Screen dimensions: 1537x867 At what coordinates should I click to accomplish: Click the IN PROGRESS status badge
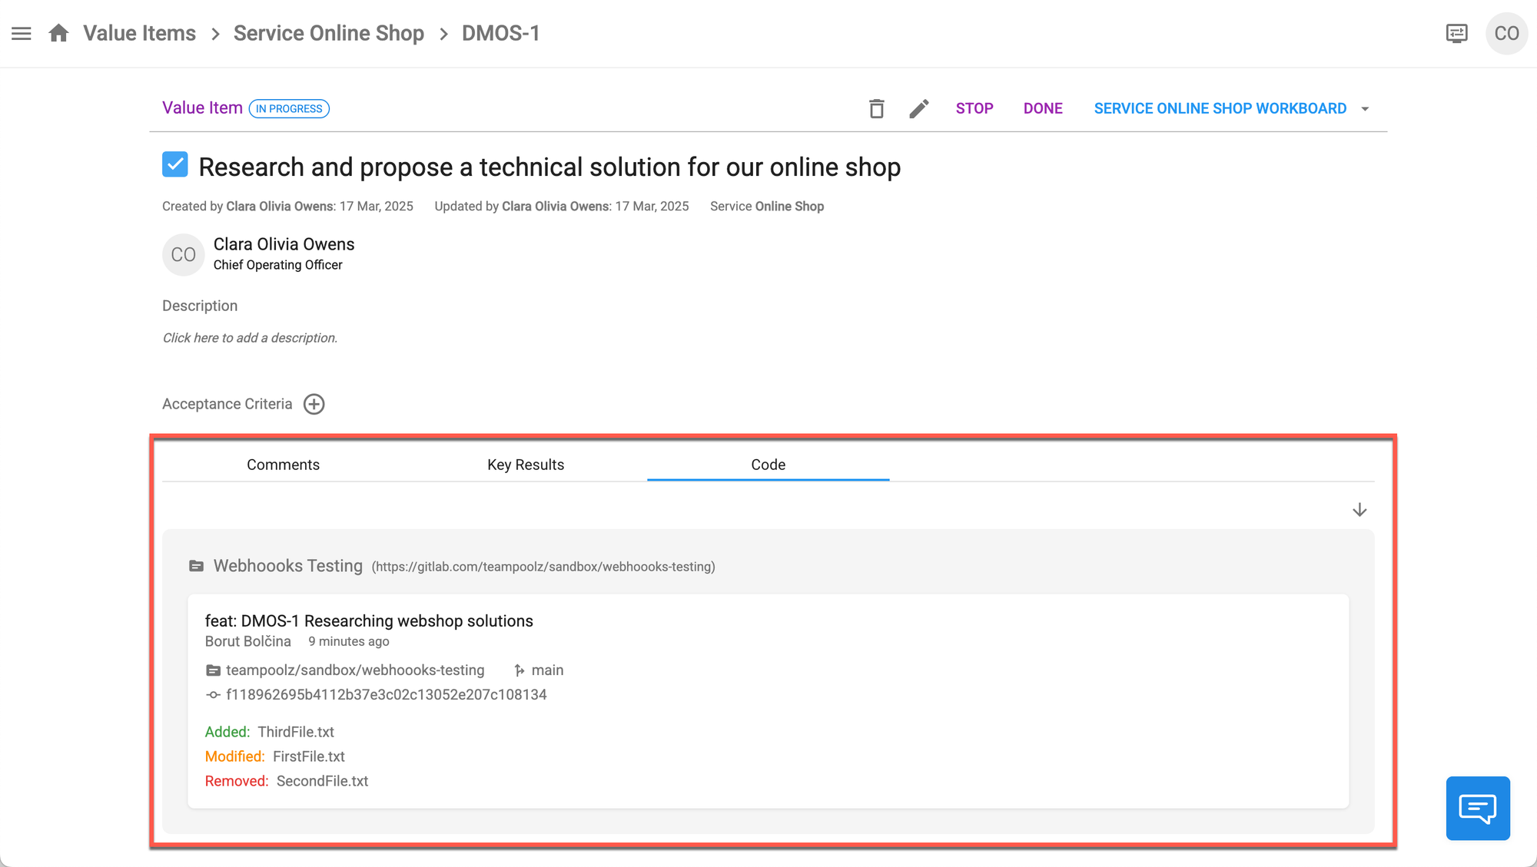click(289, 109)
